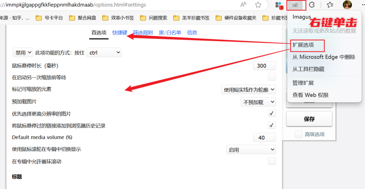Viewport: 365px width, 189px height.
Task: Open the 不预加载 dropdown
Action: coord(258,102)
